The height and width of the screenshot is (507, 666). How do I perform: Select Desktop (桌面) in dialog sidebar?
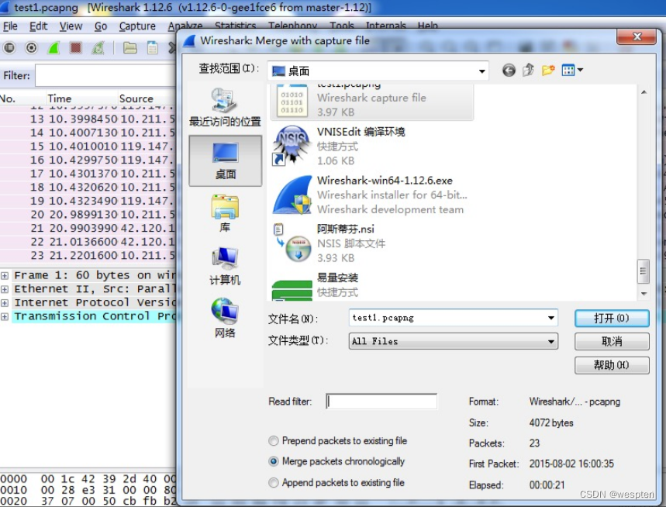225,161
